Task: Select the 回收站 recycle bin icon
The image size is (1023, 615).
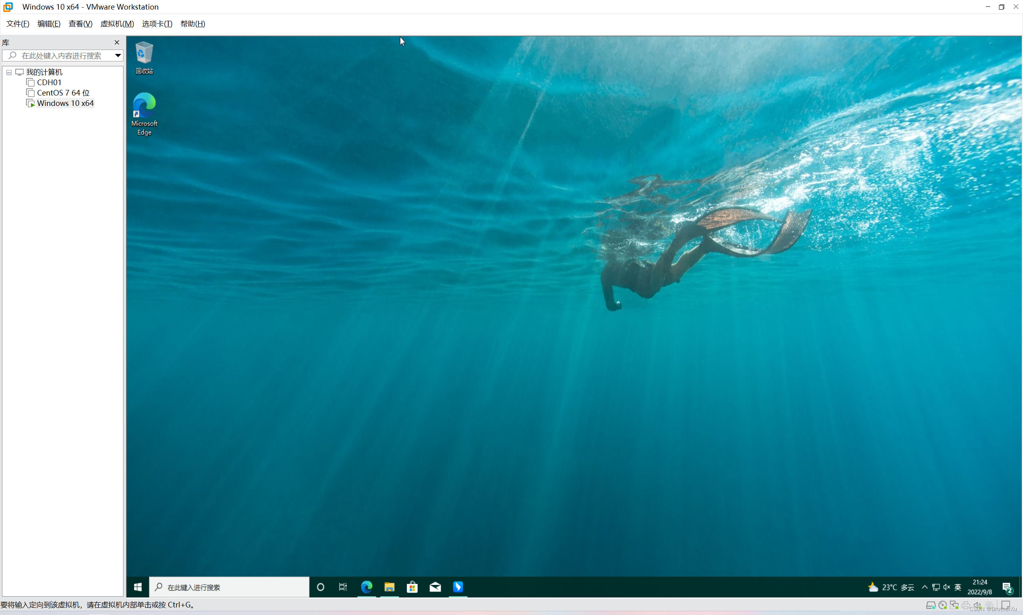Action: (144, 58)
